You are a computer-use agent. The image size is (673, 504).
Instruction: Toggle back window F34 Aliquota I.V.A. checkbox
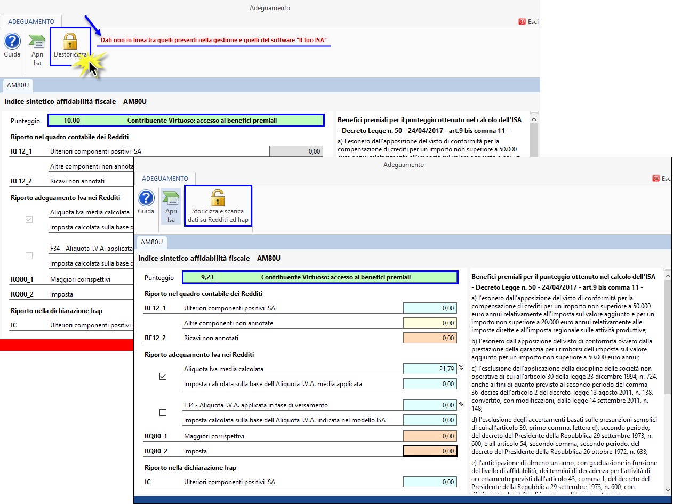(x=29, y=255)
